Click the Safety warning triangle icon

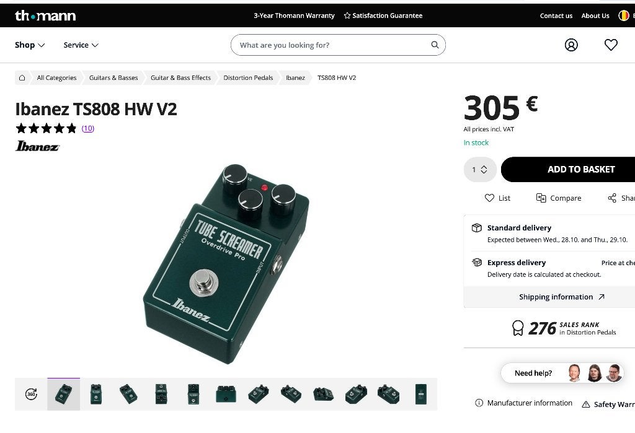click(585, 405)
